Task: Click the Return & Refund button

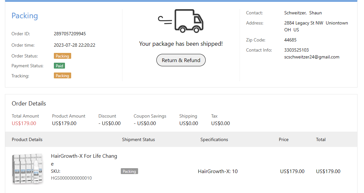Action: point(181,60)
